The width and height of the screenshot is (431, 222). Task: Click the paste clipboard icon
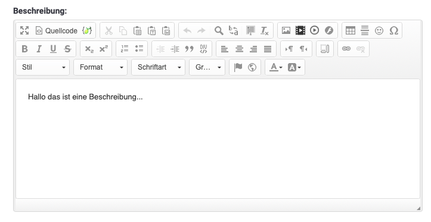pos(138,30)
